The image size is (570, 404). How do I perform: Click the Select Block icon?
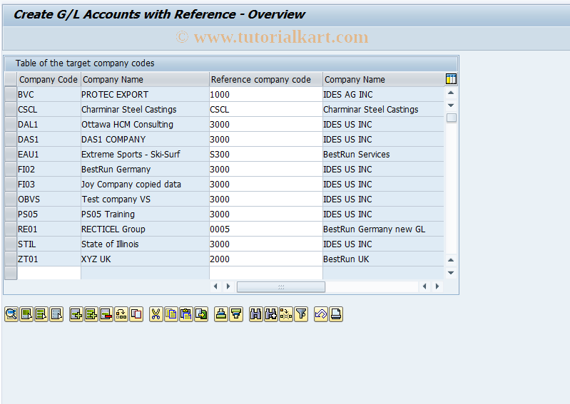(41, 314)
